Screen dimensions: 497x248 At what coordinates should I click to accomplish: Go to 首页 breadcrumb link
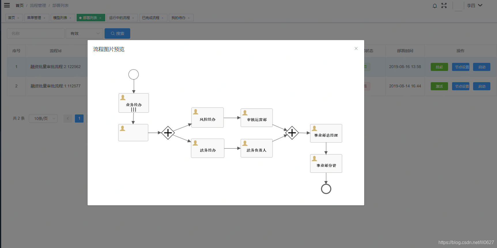click(x=20, y=5)
